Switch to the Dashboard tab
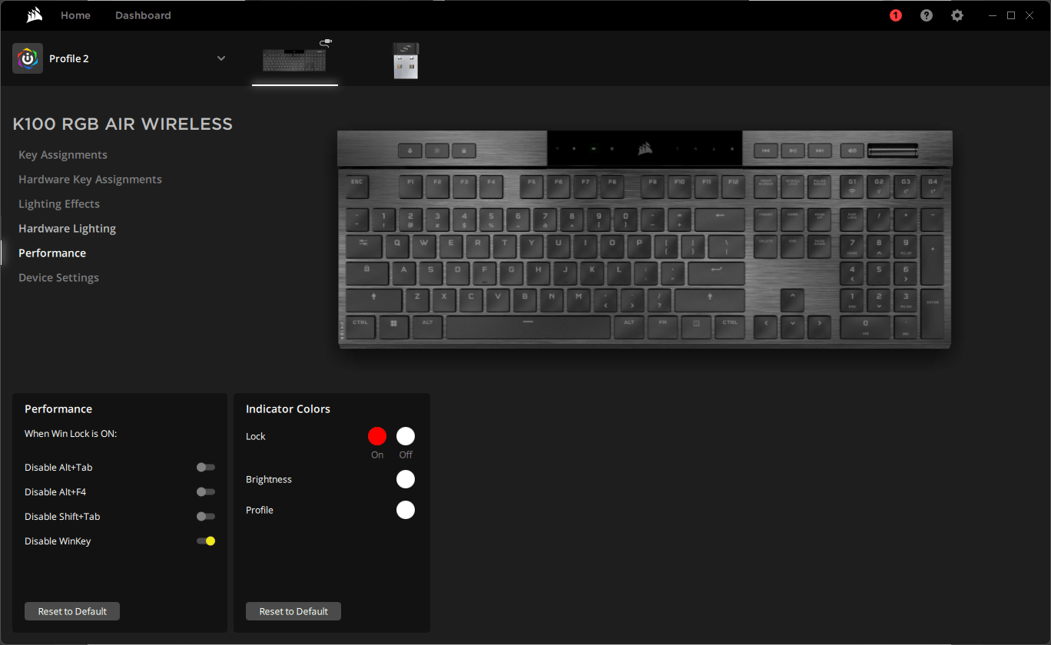The height and width of the screenshot is (645, 1051). point(143,15)
